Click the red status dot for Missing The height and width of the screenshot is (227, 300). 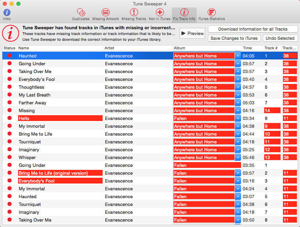click(10, 110)
